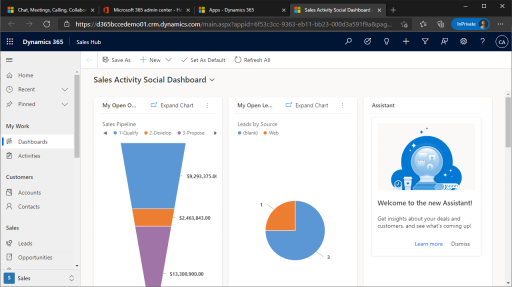Expand Chart for My Open Leads

tap(307, 105)
